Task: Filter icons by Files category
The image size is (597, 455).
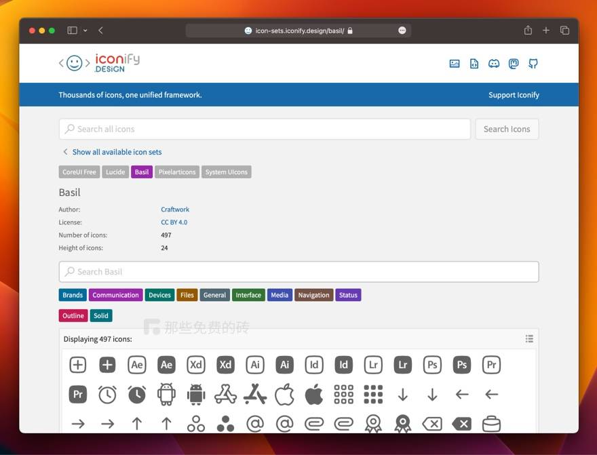Action: [x=187, y=295]
